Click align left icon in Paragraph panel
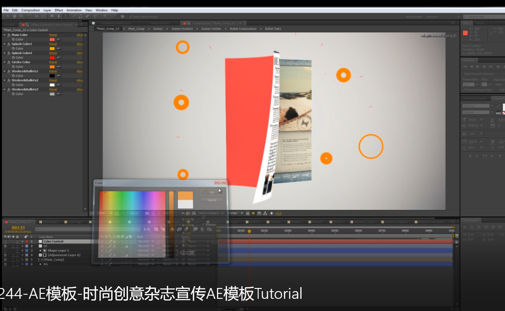This screenshot has height=311, width=505. click(465, 227)
